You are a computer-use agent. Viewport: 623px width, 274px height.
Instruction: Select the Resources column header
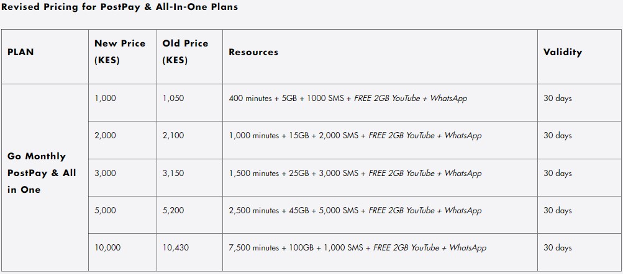click(x=253, y=52)
